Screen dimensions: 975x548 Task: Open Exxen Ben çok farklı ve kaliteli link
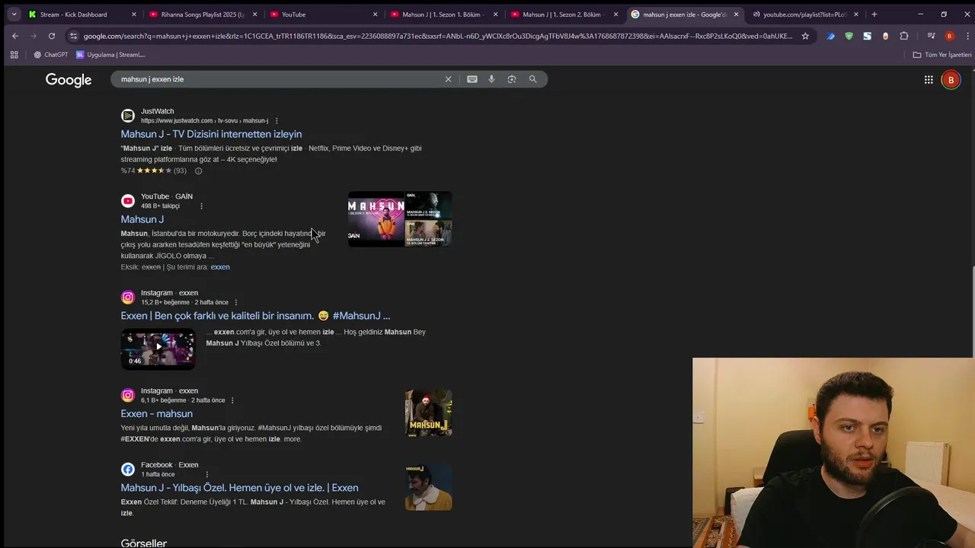click(255, 316)
